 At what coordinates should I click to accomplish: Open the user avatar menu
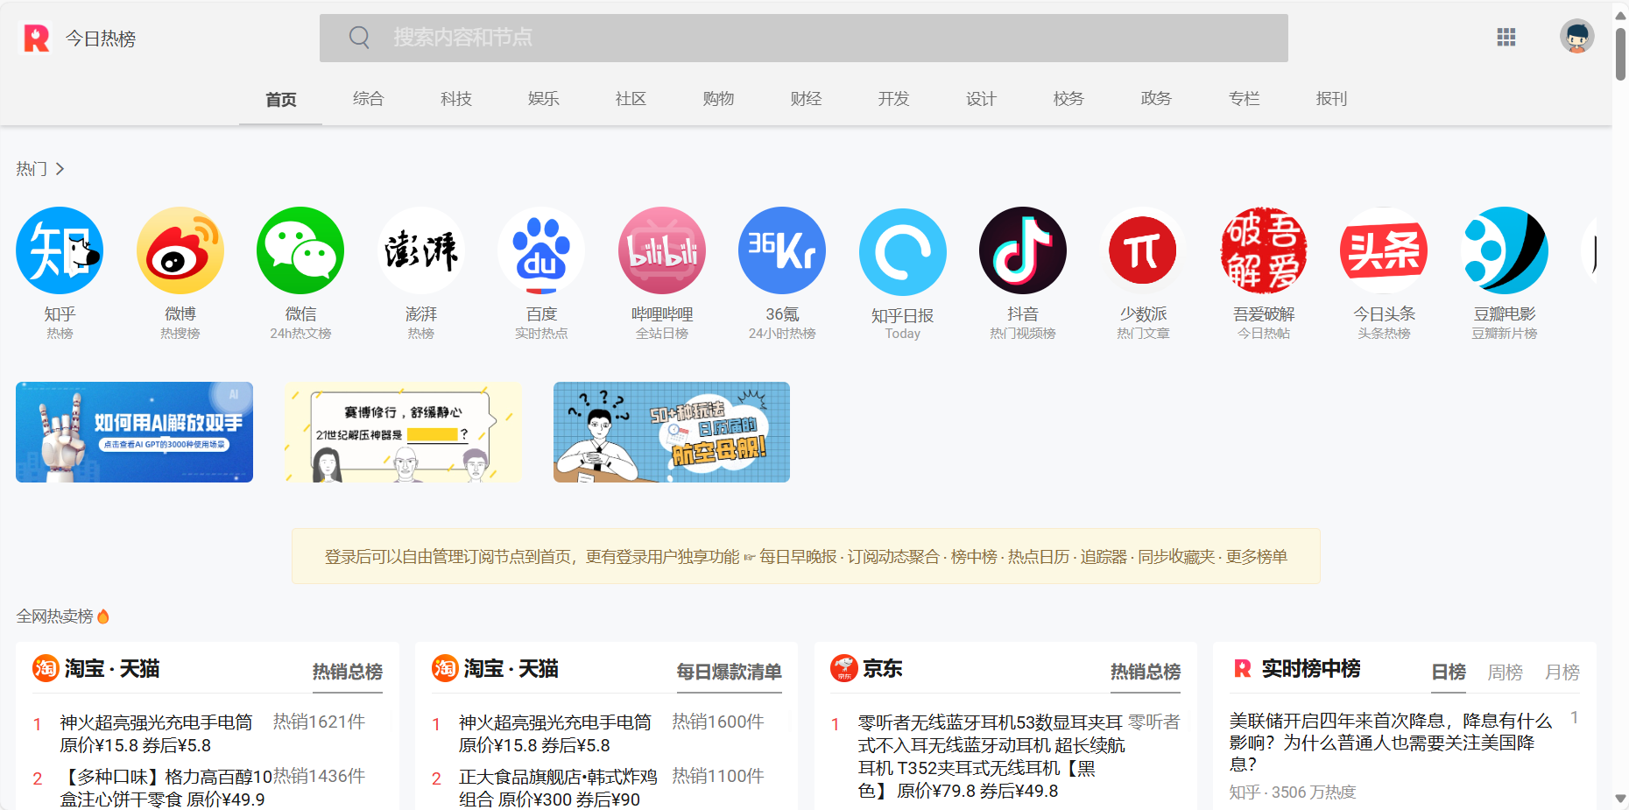1576,37
